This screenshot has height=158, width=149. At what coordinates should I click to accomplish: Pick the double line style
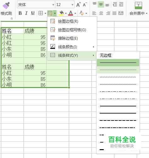click(x=118, y=106)
